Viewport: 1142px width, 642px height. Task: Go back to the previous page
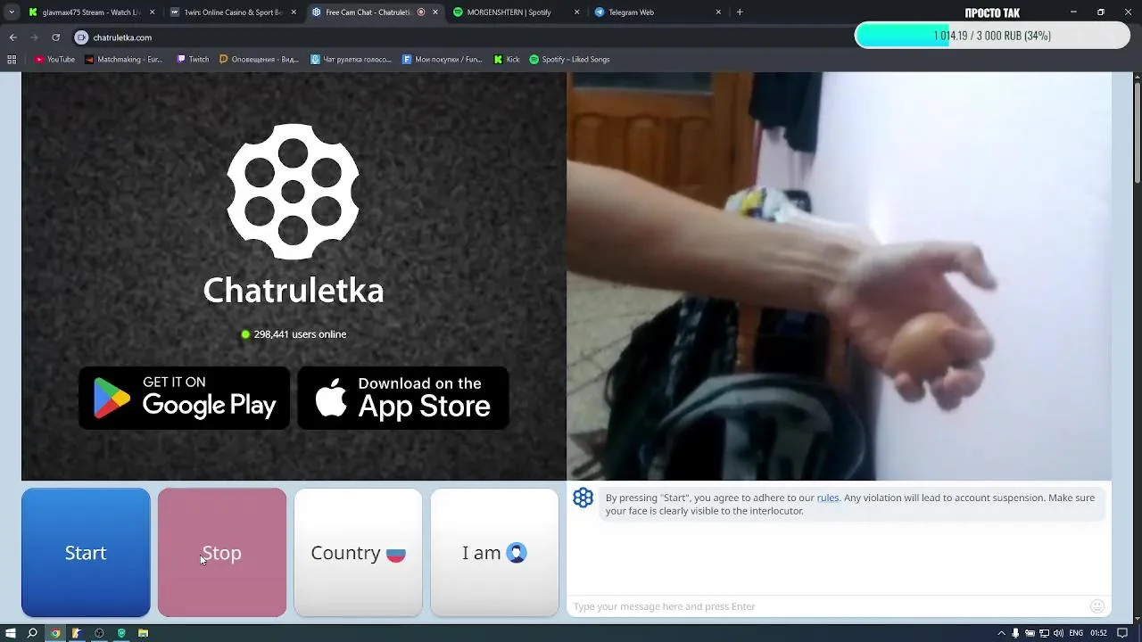tap(12, 37)
